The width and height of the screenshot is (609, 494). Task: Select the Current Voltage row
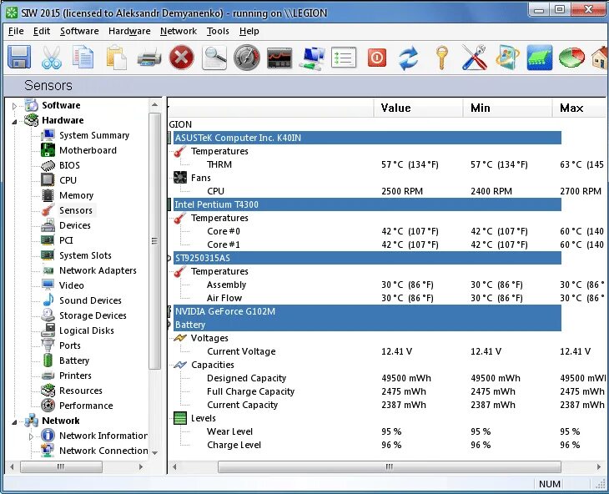tap(386, 351)
